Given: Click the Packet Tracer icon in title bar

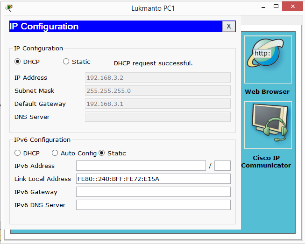Looking at the screenshot, I should [x=9, y=8].
